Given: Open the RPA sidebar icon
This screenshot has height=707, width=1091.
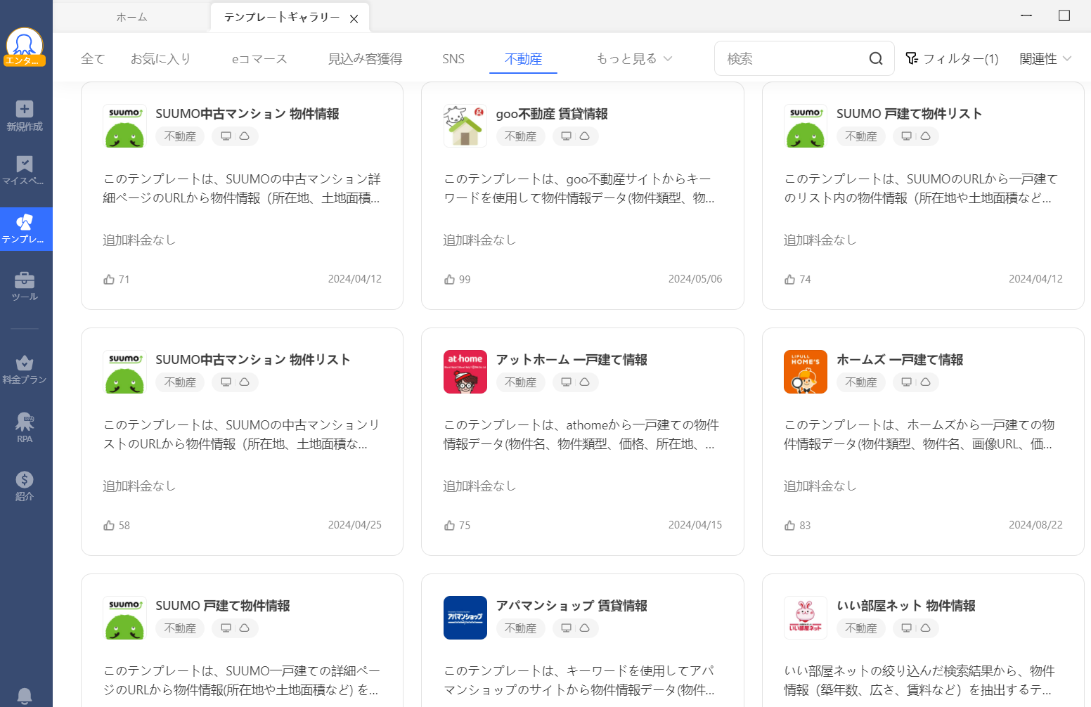Looking at the screenshot, I should click(25, 427).
